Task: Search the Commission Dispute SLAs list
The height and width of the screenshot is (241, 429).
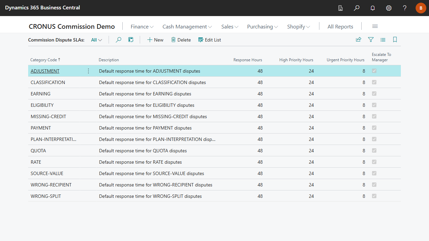Action: pyautogui.click(x=118, y=40)
